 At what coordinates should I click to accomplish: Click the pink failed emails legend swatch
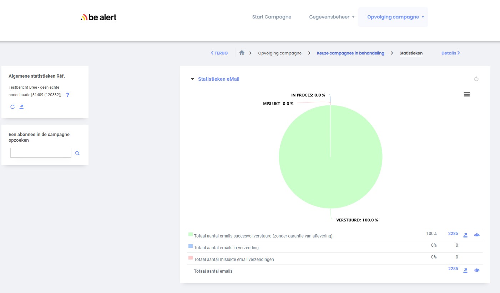(x=190, y=258)
